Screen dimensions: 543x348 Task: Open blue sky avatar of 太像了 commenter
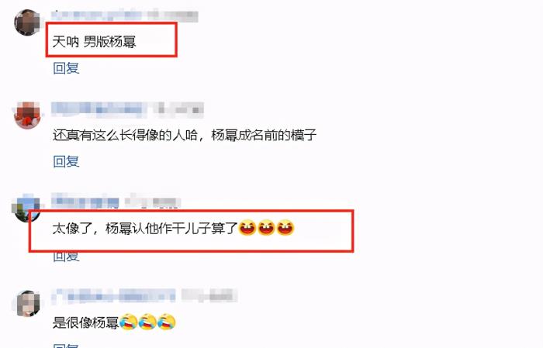(27, 208)
